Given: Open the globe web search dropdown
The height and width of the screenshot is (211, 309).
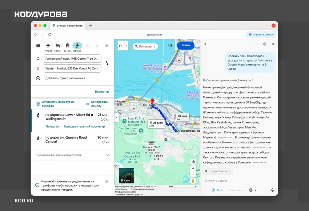Looking at the screenshot, I should click(x=253, y=190).
